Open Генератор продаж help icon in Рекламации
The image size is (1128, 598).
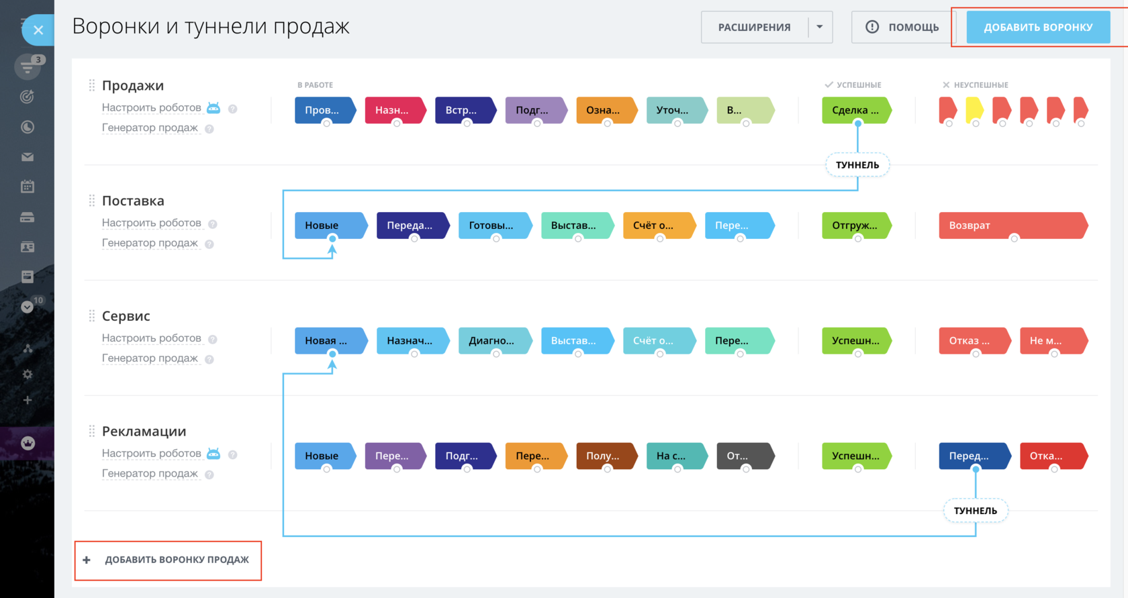point(209,475)
